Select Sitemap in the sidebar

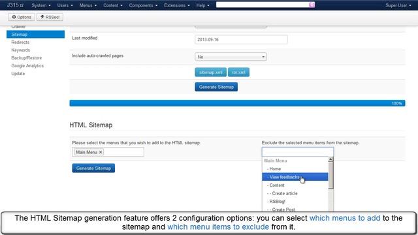[x=35, y=35]
